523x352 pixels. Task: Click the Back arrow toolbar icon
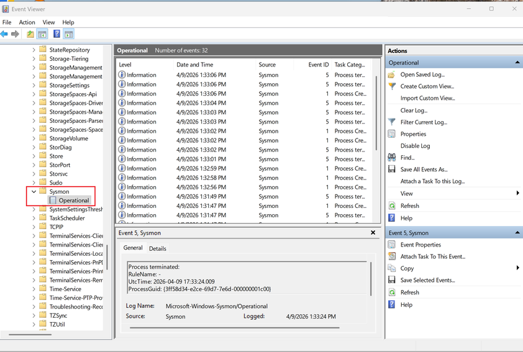click(4, 34)
